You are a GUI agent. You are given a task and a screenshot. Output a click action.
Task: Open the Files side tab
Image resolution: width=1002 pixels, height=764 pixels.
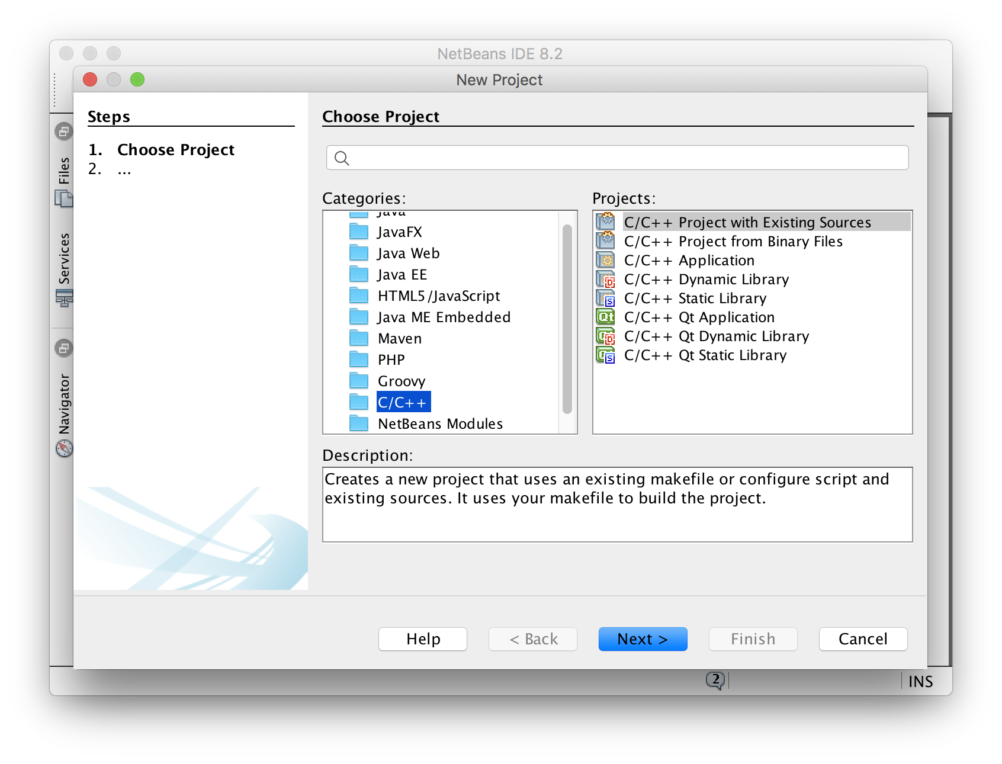tap(64, 171)
